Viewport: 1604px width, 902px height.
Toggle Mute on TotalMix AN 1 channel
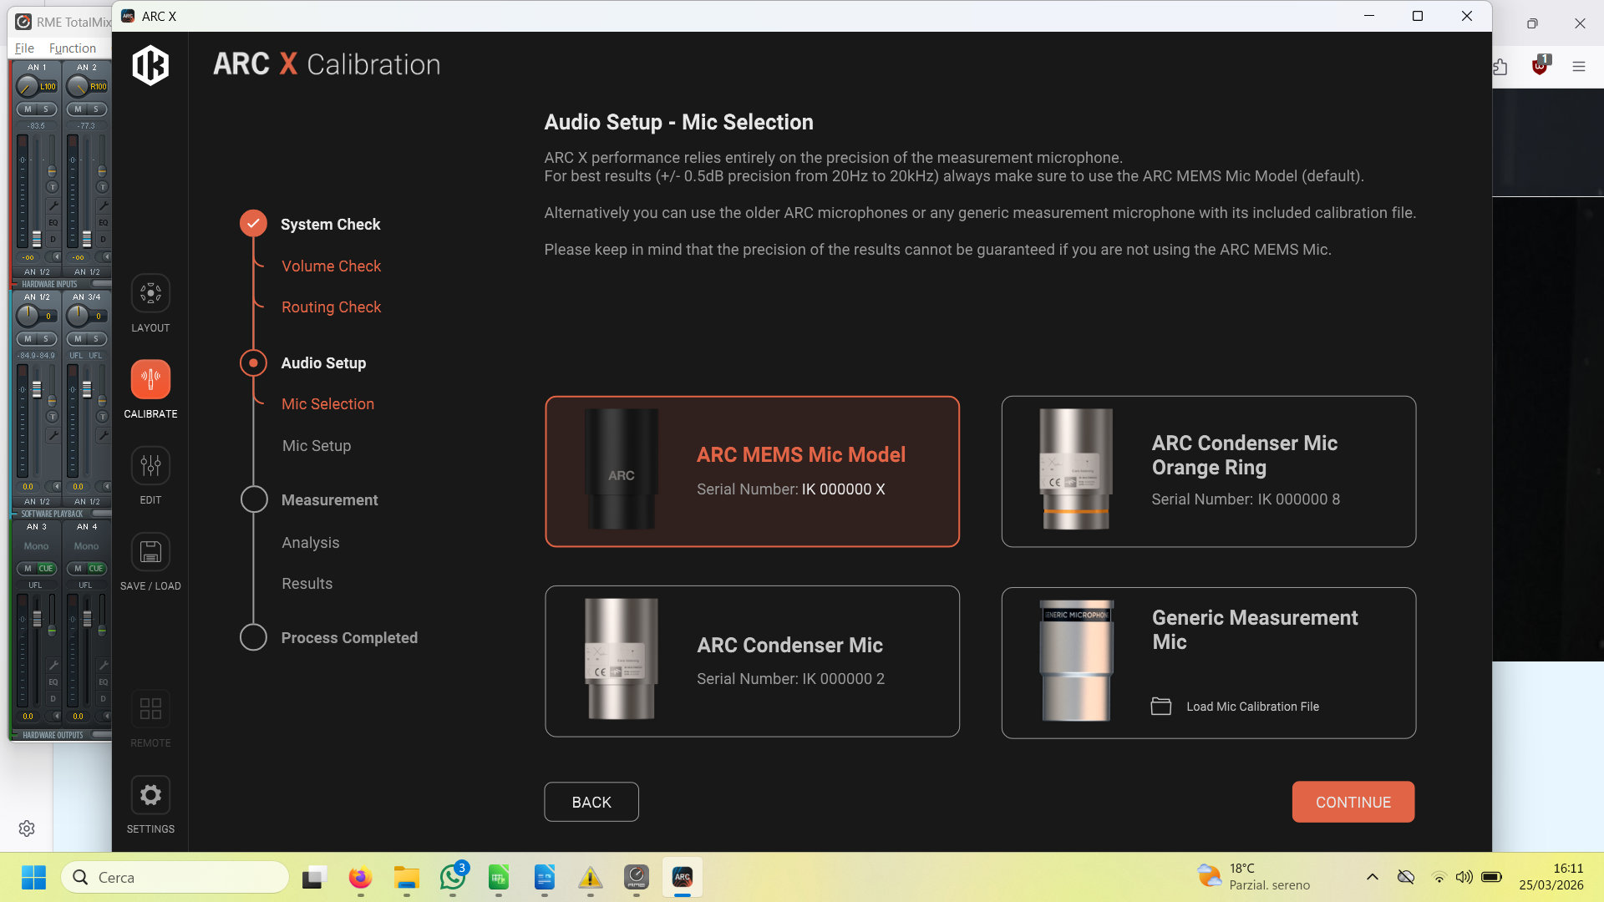click(28, 109)
